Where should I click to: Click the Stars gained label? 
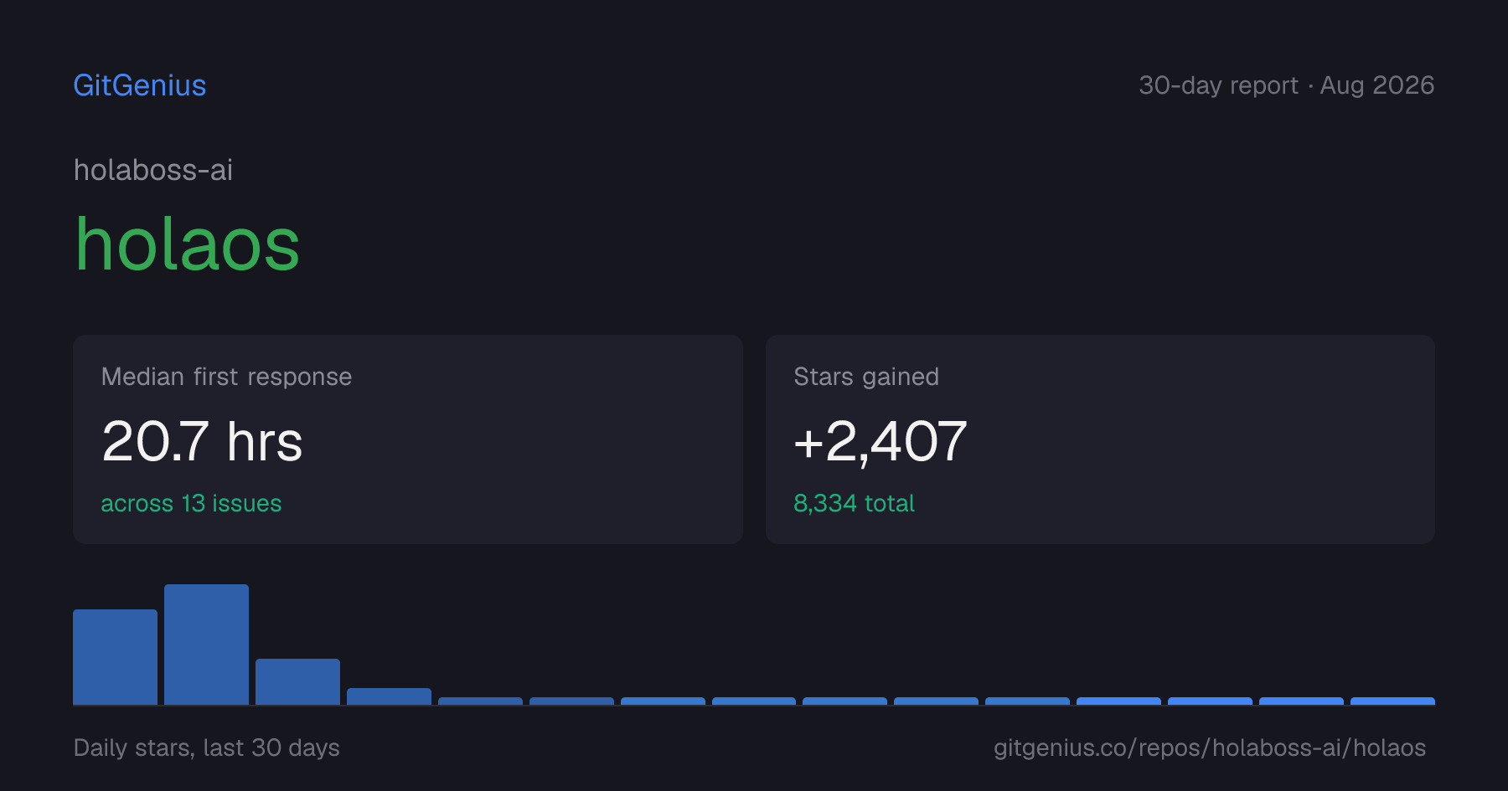coord(866,377)
